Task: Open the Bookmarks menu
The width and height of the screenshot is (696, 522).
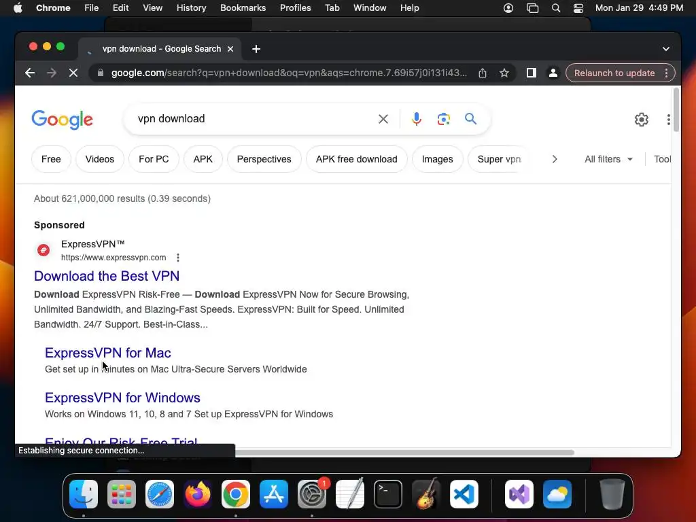Action: (x=243, y=8)
